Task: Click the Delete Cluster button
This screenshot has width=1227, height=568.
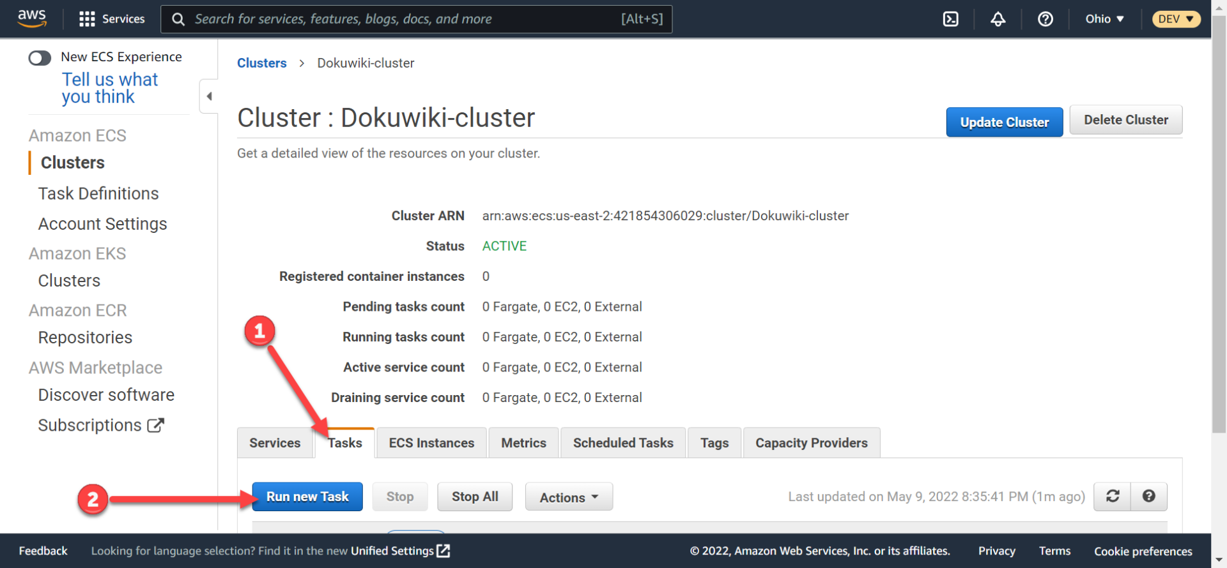Action: pyautogui.click(x=1126, y=120)
